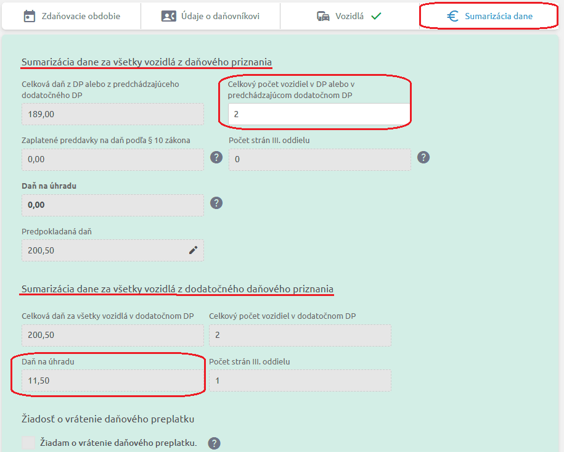Enable Žiadam o vrátenie daňového preplatku checkbox
Viewport: 564px width, 452px height.
pyautogui.click(x=28, y=443)
